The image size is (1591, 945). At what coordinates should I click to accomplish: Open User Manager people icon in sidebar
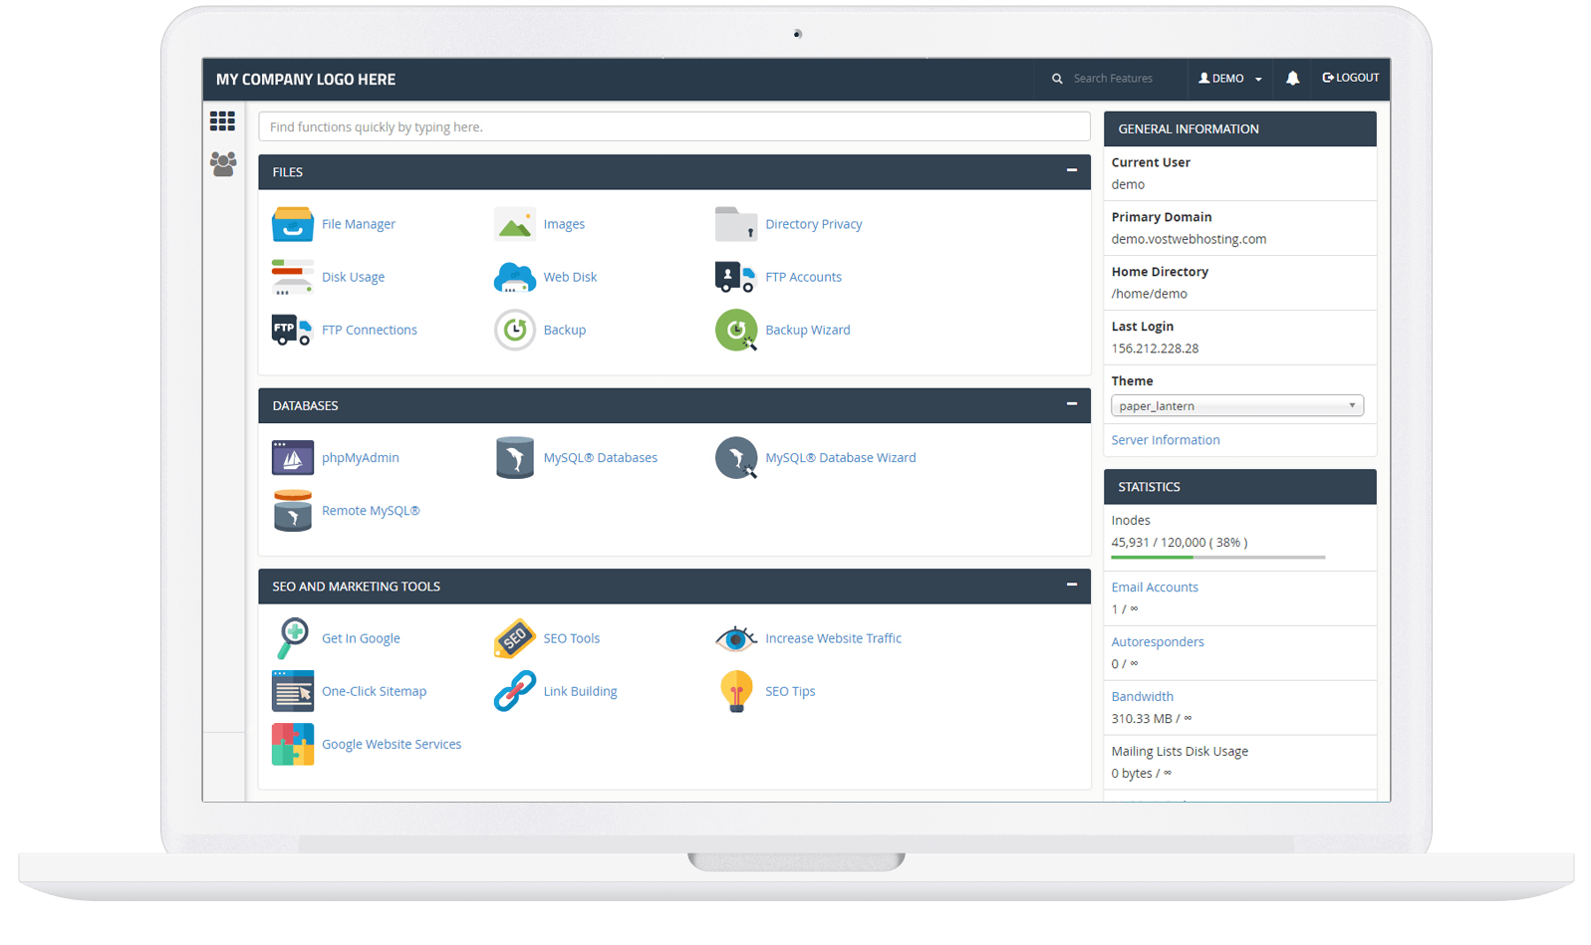pos(223,163)
